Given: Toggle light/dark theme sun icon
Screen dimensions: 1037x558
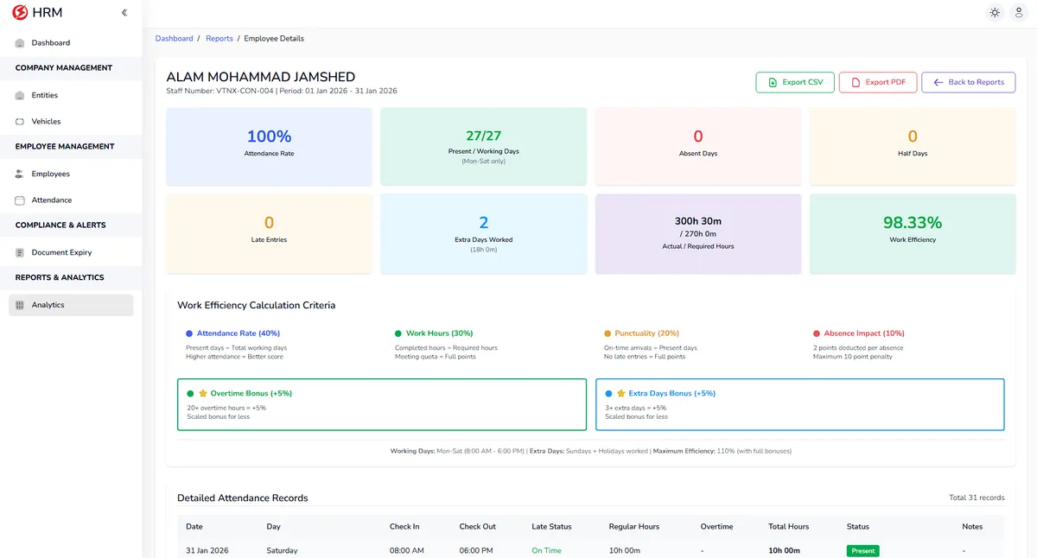Looking at the screenshot, I should pyautogui.click(x=996, y=13).
